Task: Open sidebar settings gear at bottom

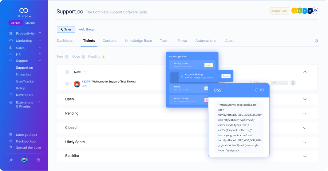Action: tap(38, 160)
